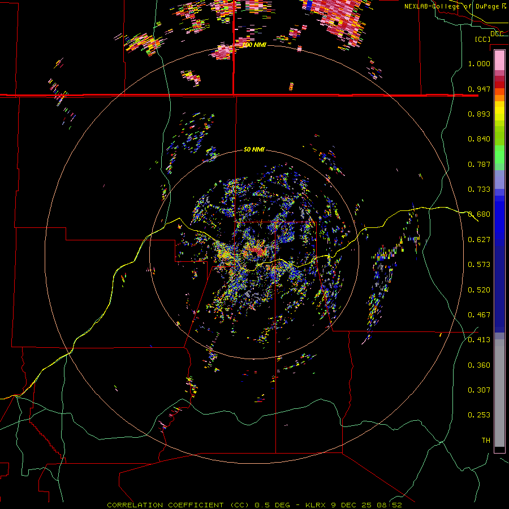This screenshot has width=509, height=509.
Task: Click the 0.253 scale value
Action: pyautogui.click(x=479, y=415)
